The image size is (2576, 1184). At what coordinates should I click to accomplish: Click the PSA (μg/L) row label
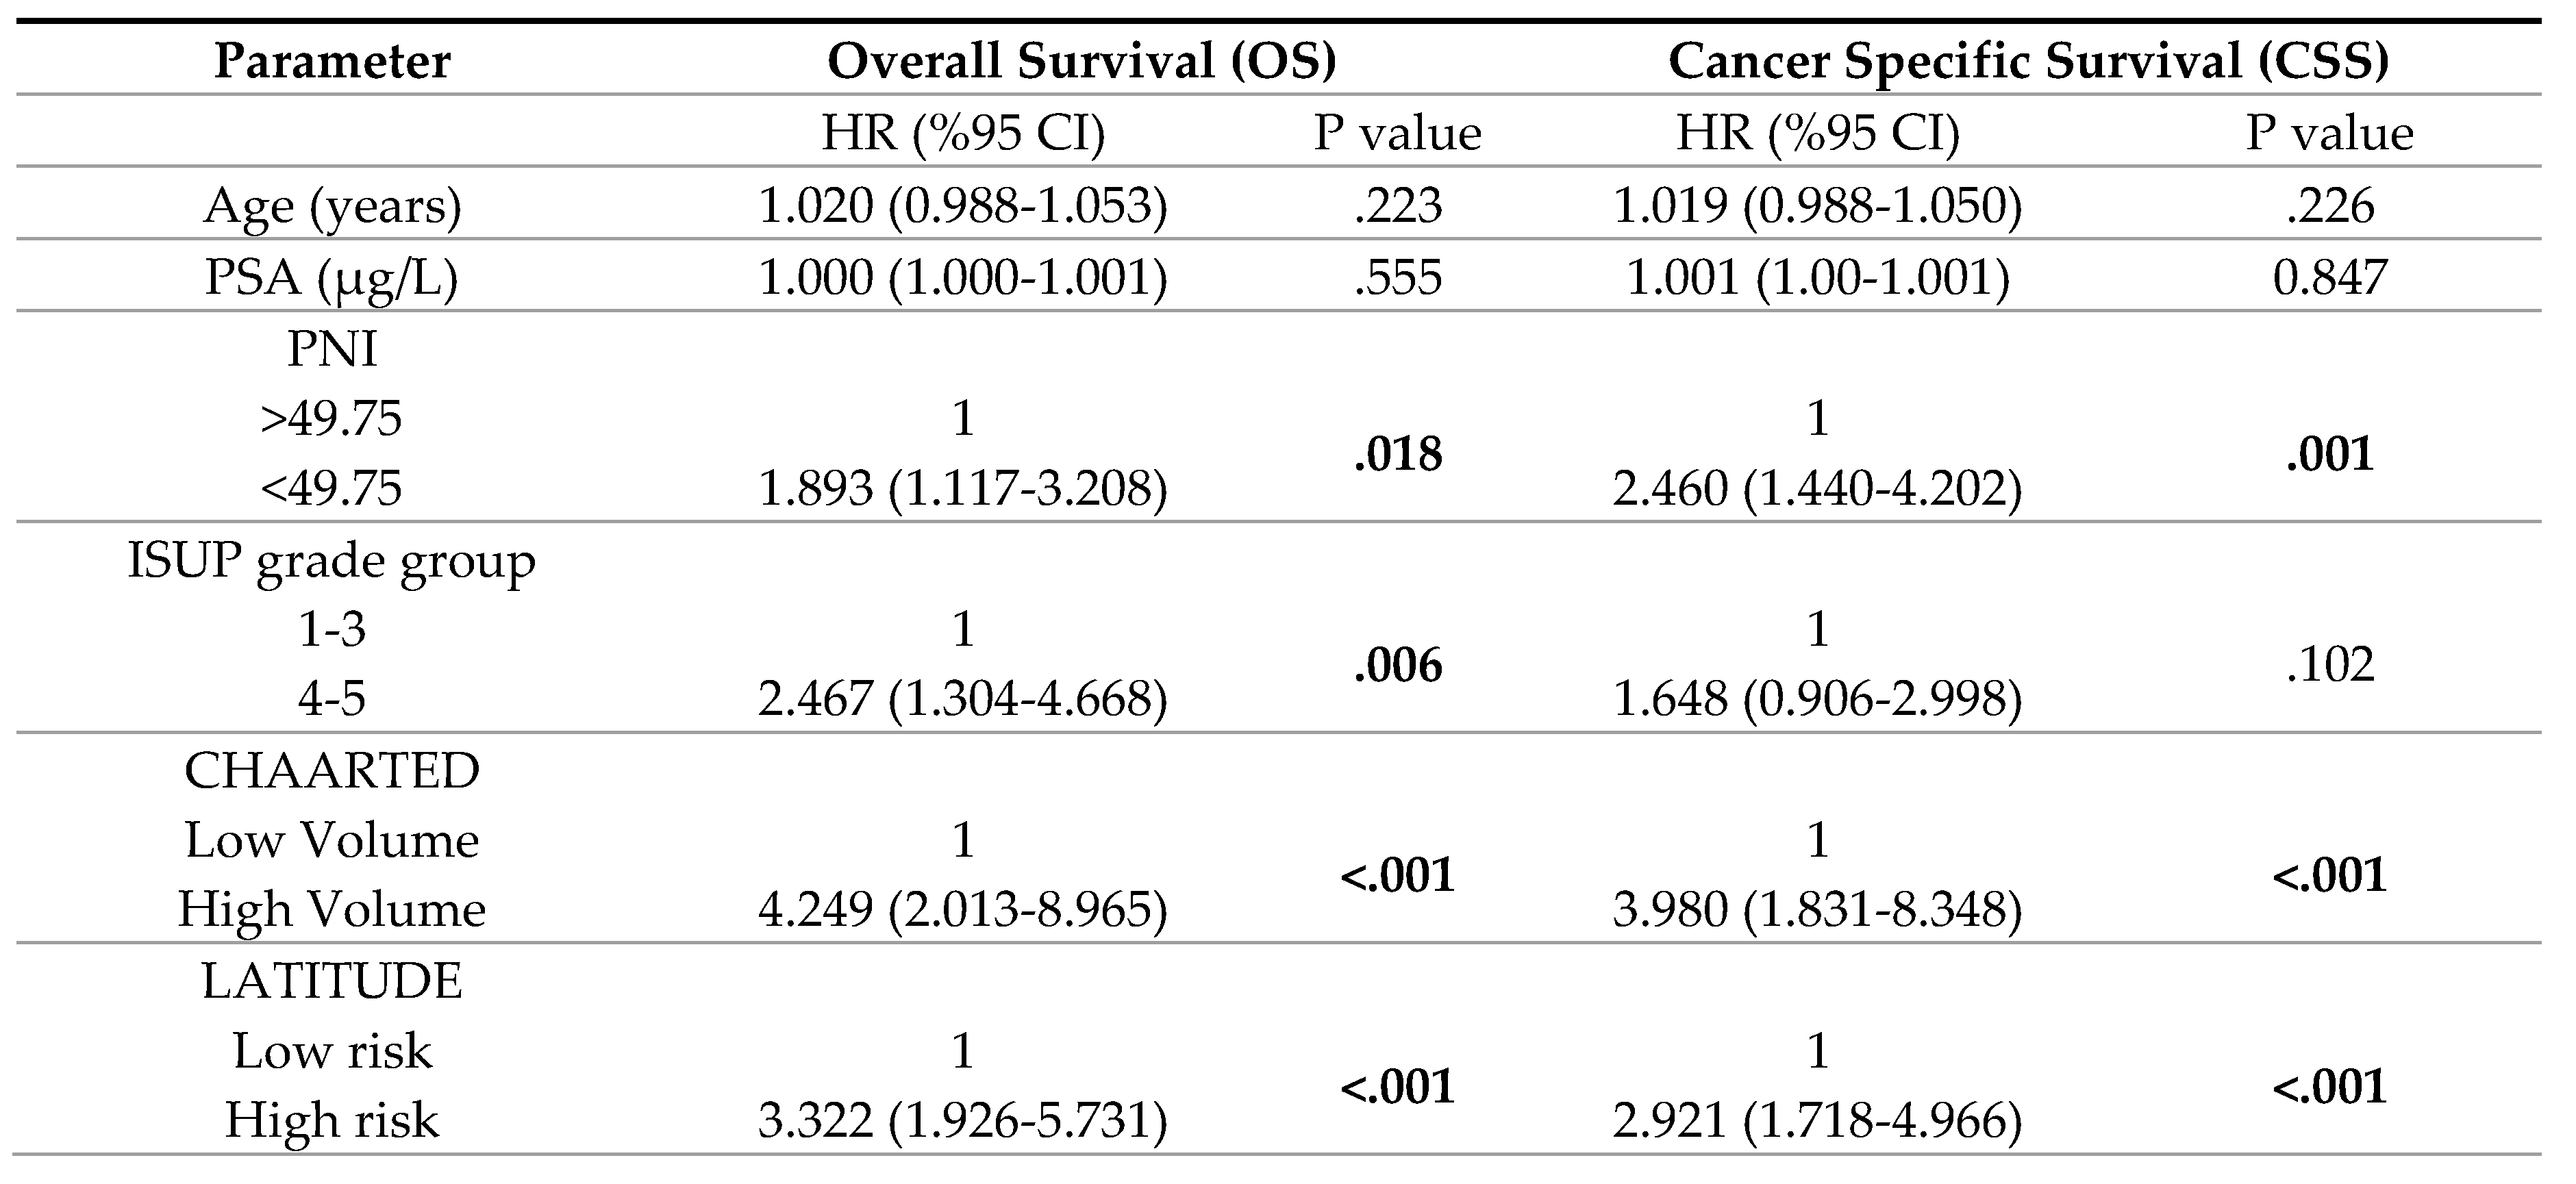332,277
